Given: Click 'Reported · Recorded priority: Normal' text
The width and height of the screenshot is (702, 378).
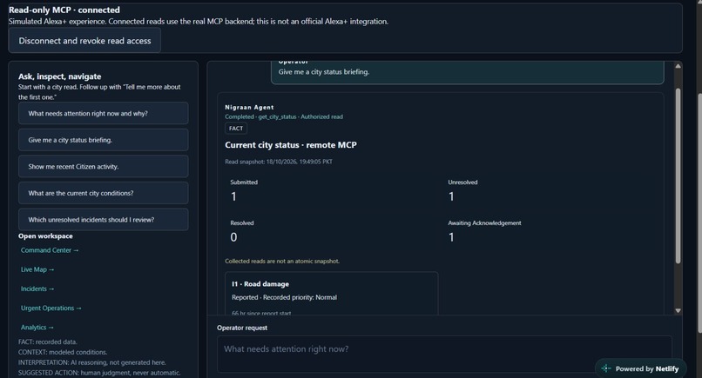Looking at the screenshot, I should pos(284,297).
